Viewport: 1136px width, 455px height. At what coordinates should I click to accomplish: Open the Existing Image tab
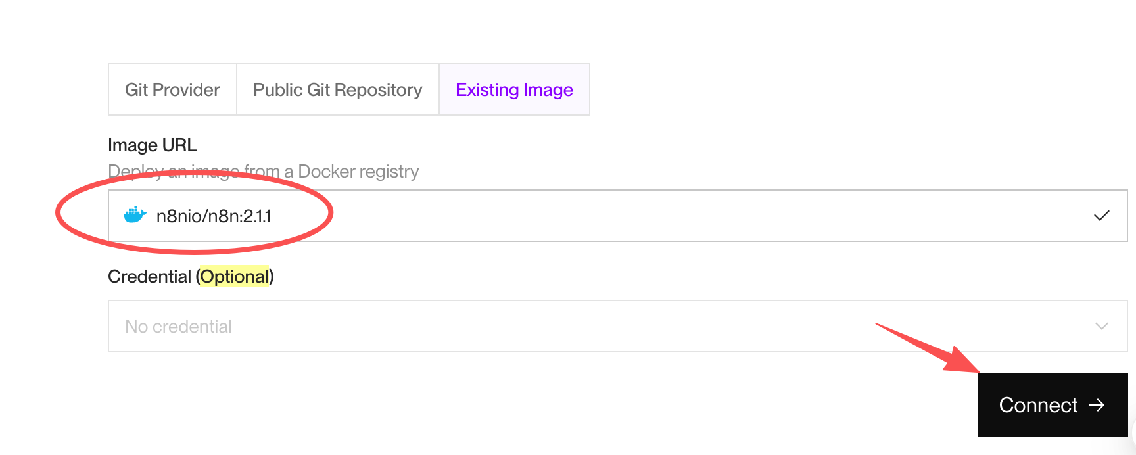click(x=514, y=89)
